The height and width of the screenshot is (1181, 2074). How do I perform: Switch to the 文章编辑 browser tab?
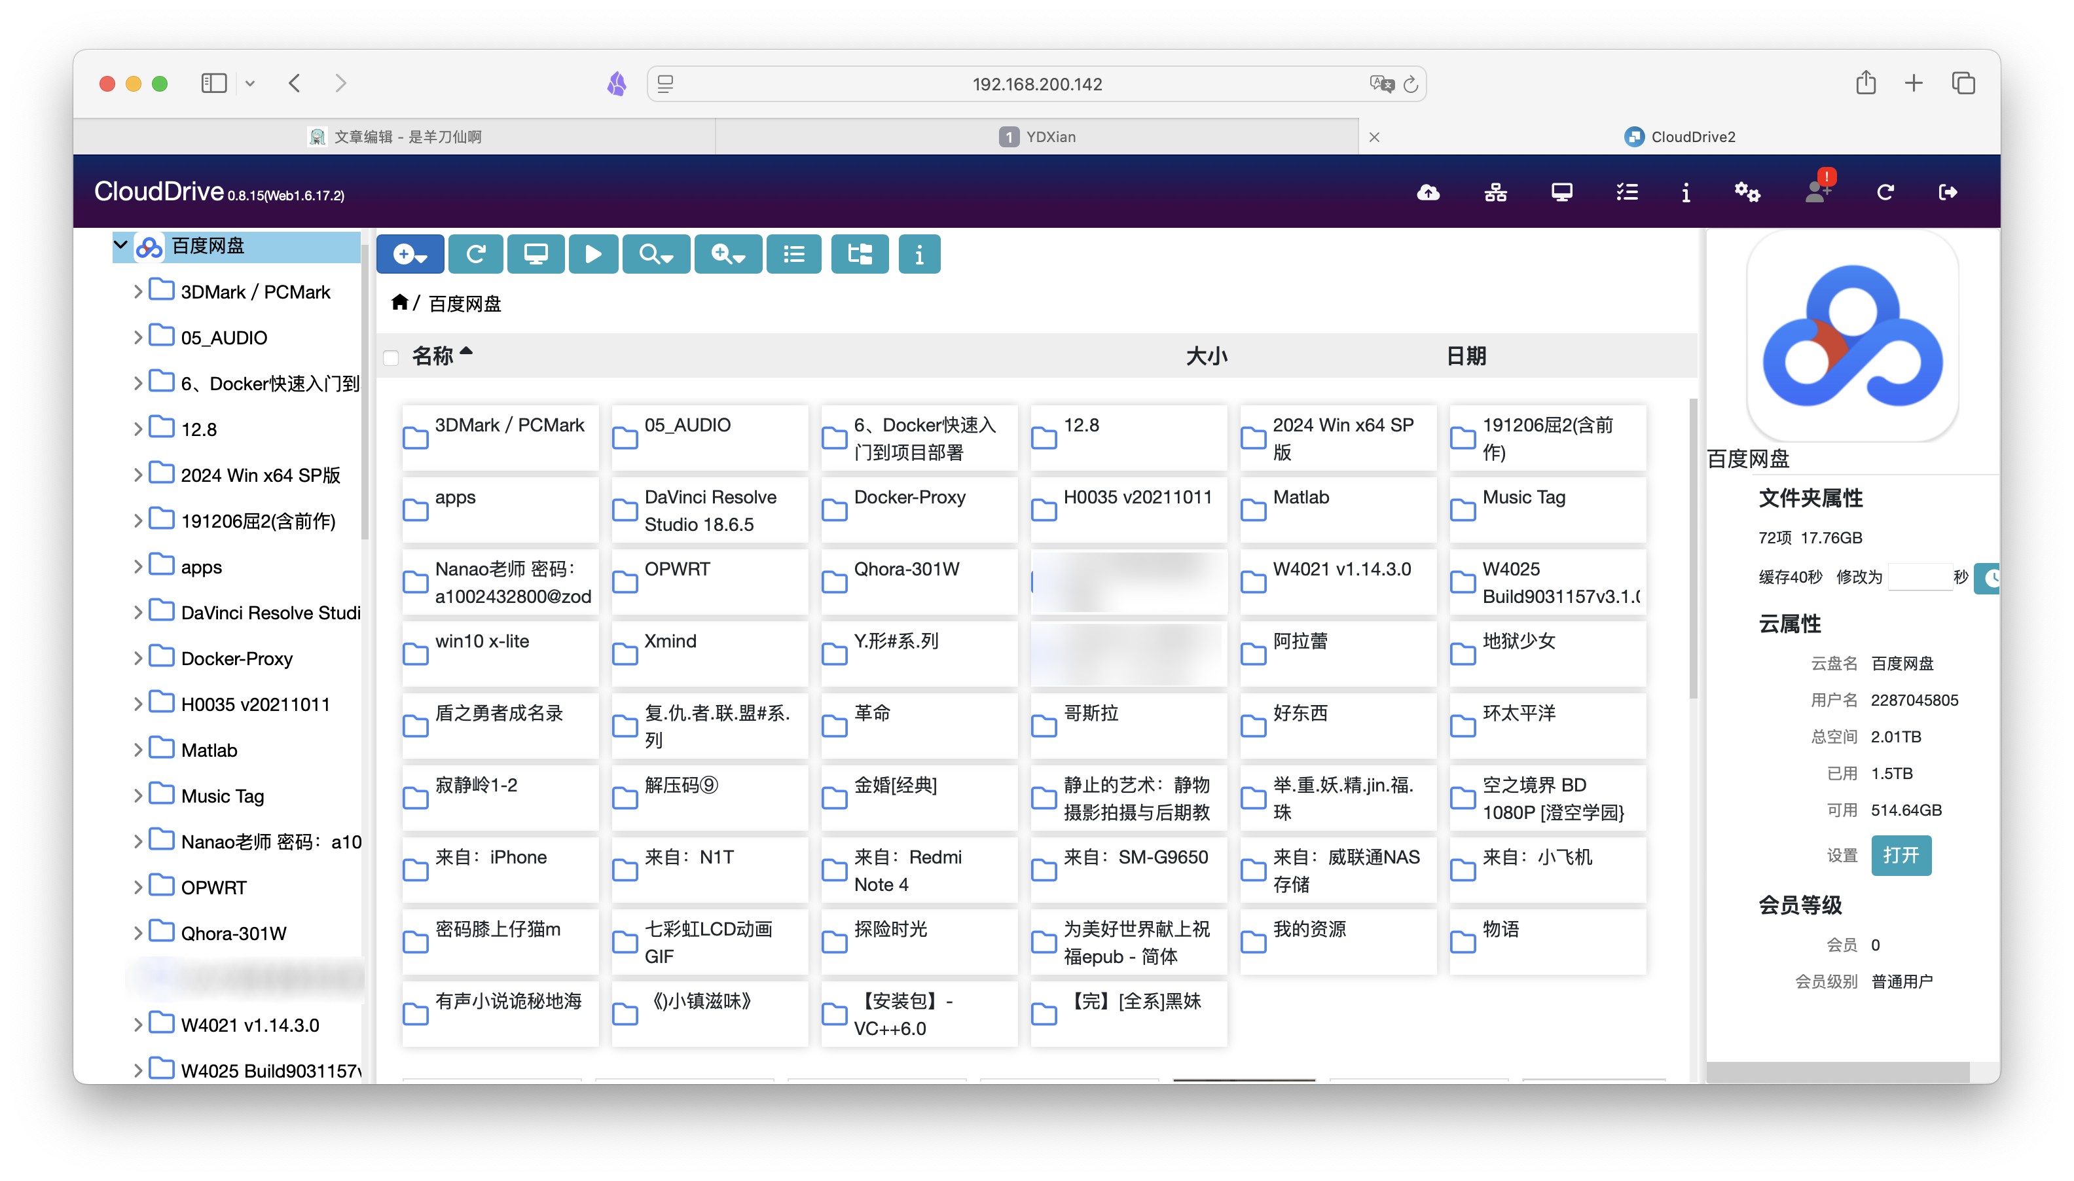pos(394,136)
